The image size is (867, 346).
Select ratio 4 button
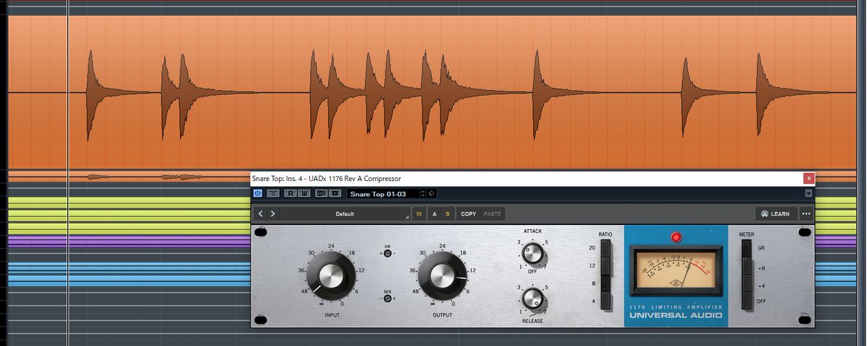click(605, 301)
